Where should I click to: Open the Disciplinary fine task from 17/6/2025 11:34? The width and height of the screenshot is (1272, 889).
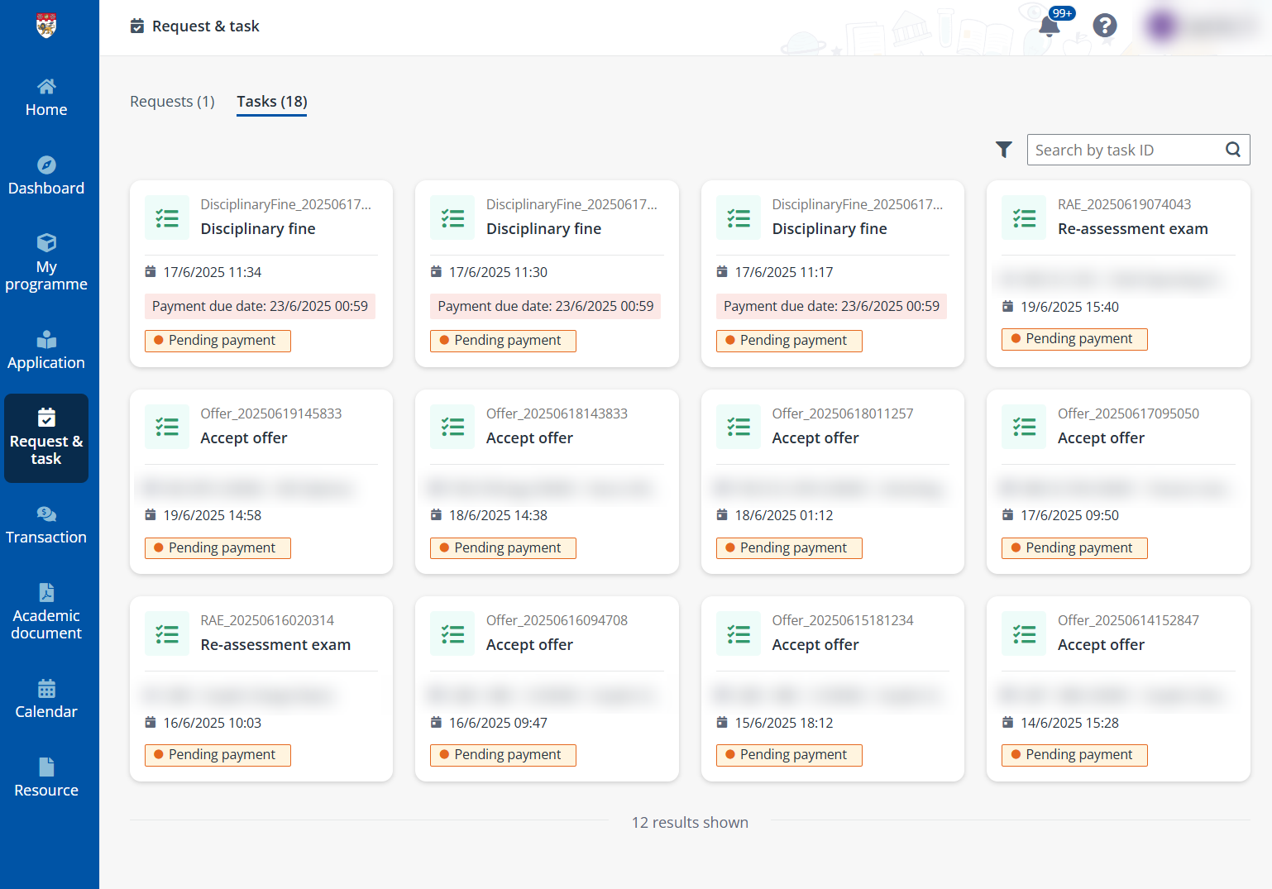pos(258,228)
